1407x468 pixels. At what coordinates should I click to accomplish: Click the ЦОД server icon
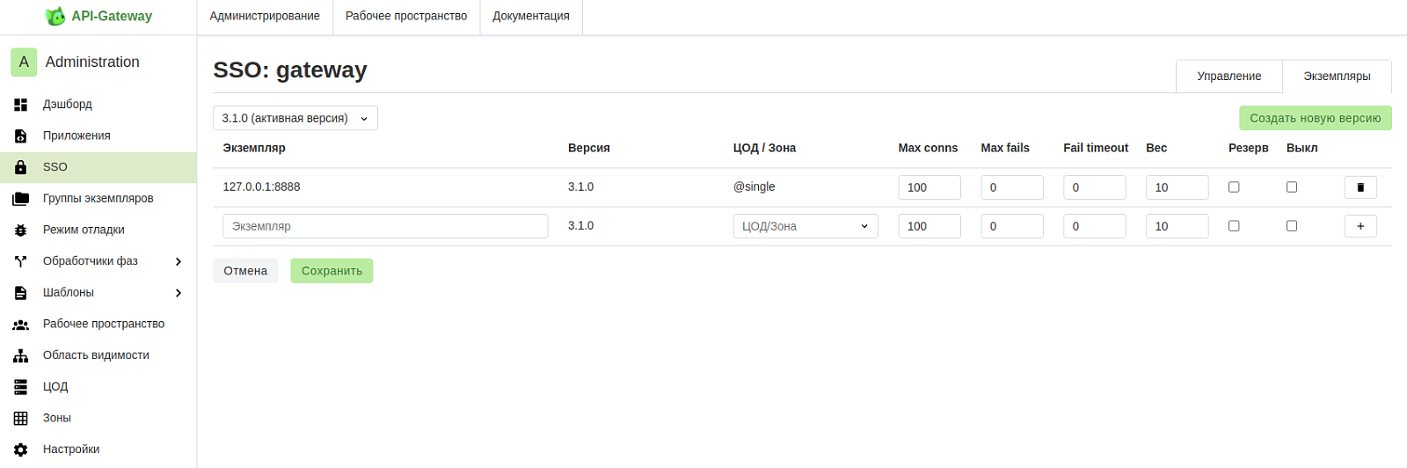pos(21,387)
